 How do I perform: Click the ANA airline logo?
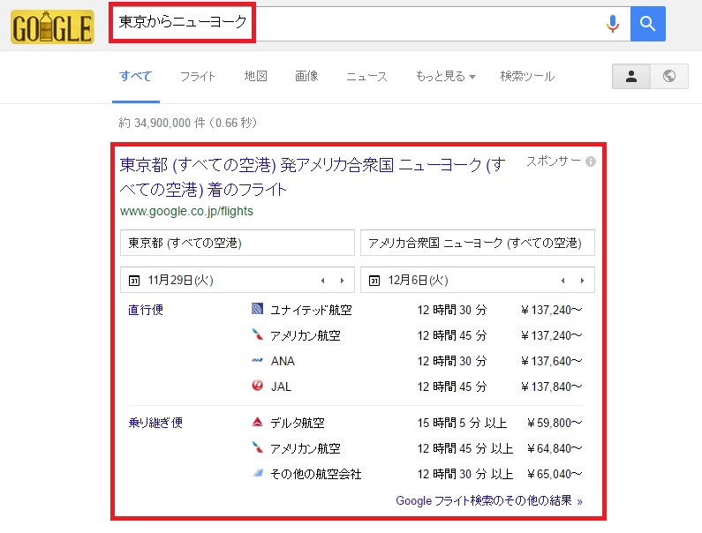click(x=257, y=360)
